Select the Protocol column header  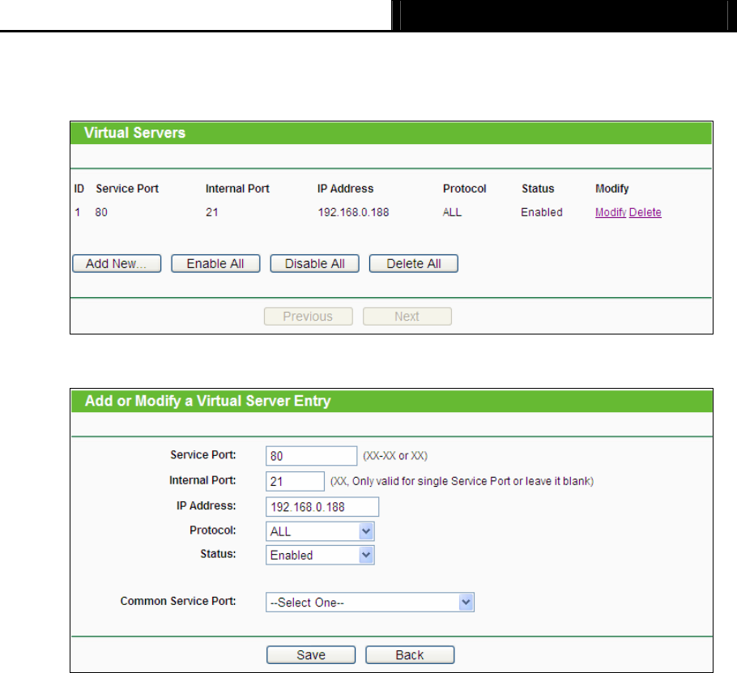pyautogui.click(x=464, y=189)
